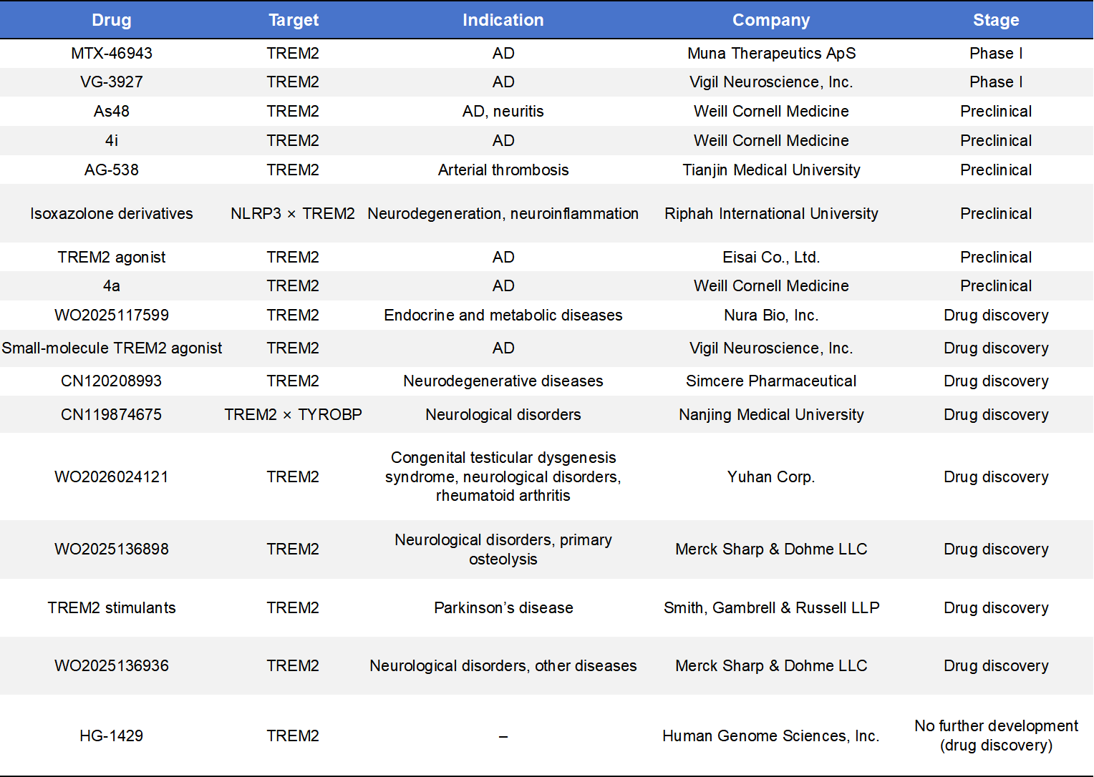Select the Endocrine and metabolic diseases cell
This screenshot has height=777, width=1094.
(503, 316)
